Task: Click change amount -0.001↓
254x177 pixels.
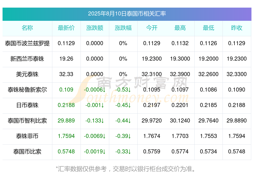Action: tap(94, 105)
